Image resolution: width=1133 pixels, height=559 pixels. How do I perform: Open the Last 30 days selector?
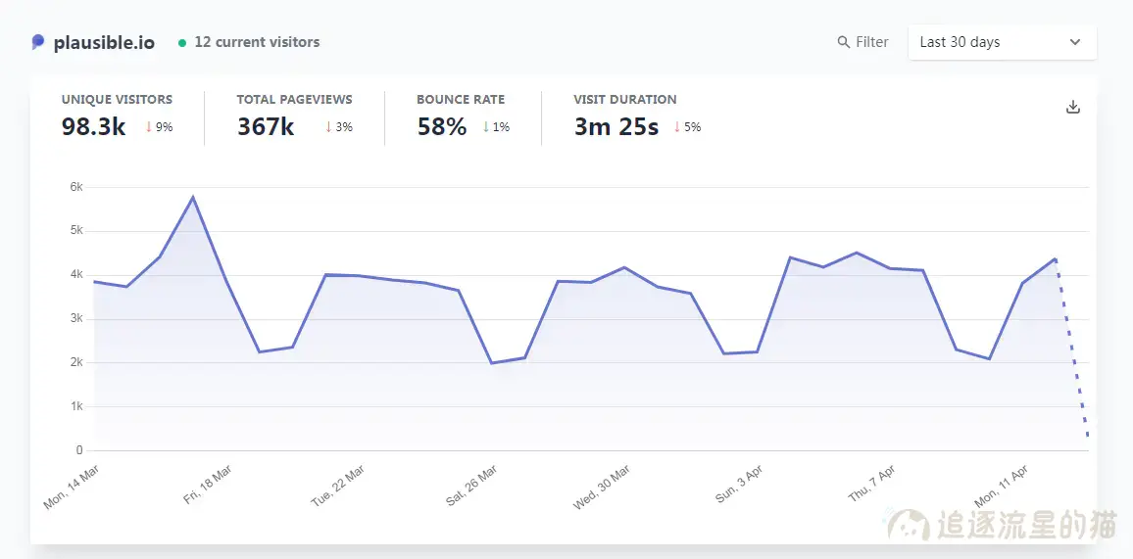[x=1001, y=42]
